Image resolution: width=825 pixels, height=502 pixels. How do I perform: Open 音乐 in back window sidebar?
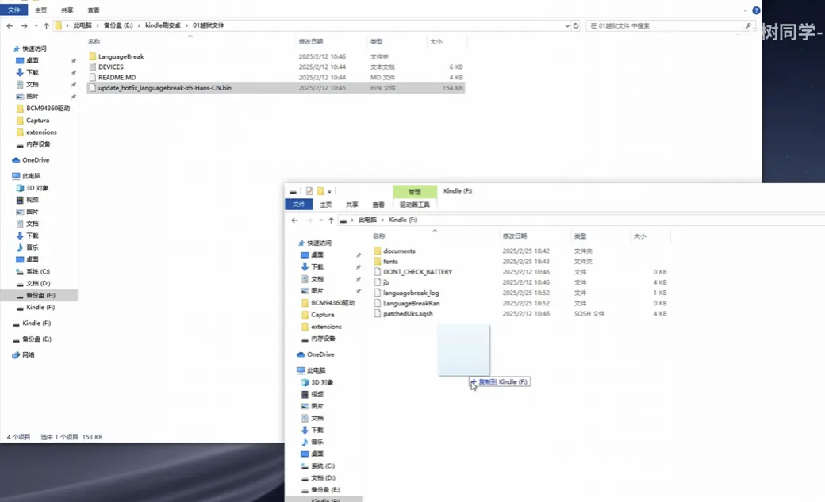[32, 247]
